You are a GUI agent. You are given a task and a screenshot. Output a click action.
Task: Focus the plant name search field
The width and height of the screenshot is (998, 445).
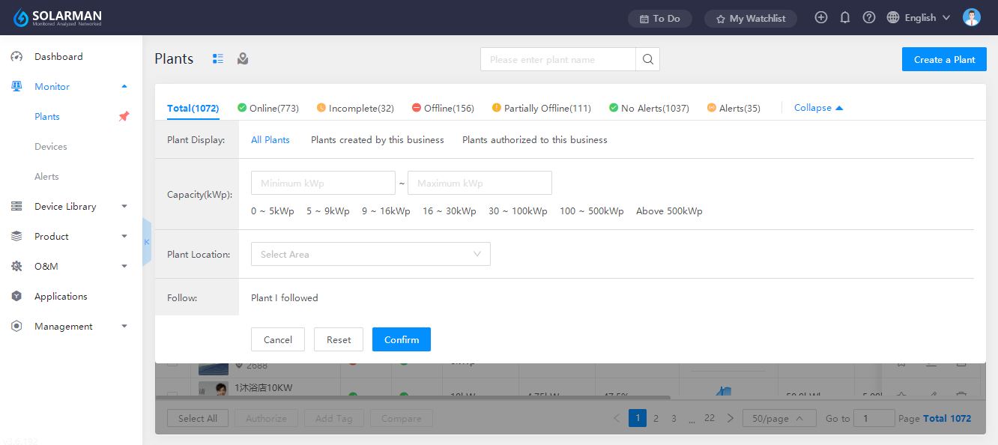click(x=558, y=59)
